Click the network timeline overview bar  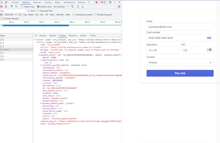(36, 25)
